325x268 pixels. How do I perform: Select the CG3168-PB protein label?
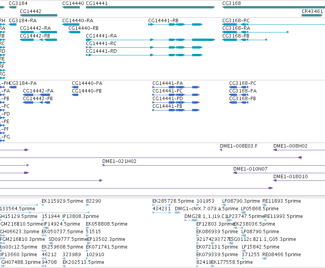coord(243,99)
